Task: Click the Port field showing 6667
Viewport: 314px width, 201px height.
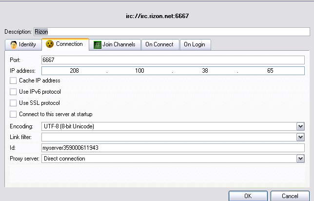Action: pos(173,60)
